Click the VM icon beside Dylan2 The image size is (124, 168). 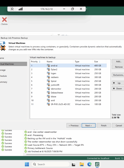tap(48, 70)
